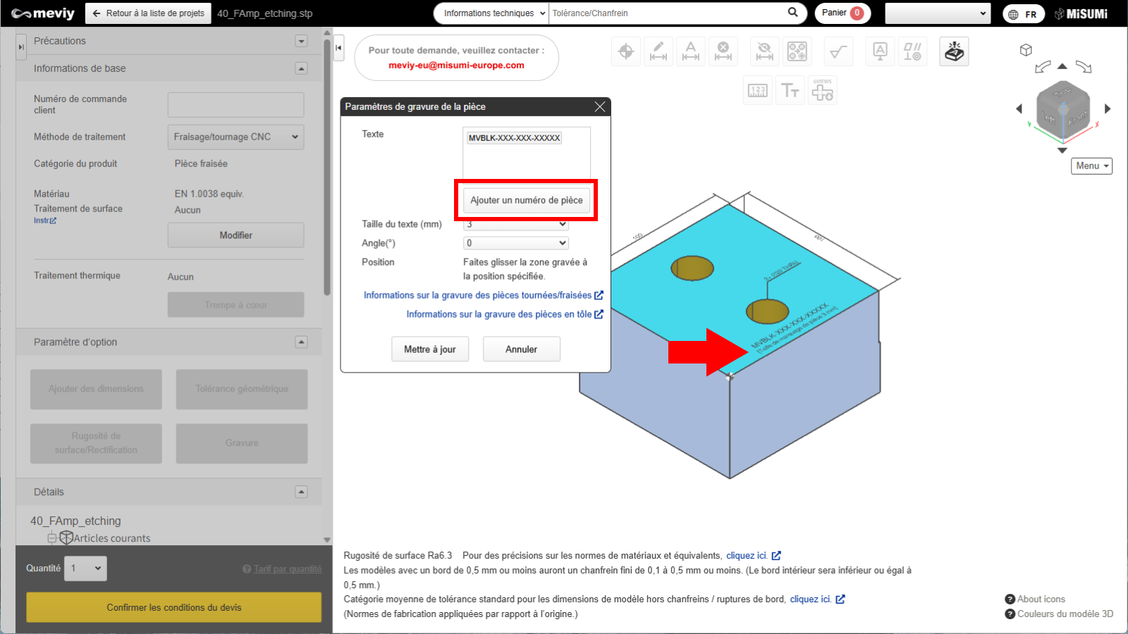Expand the Précautions section
The width and height of the screenshot is (1128, 634).
point(301,41)
